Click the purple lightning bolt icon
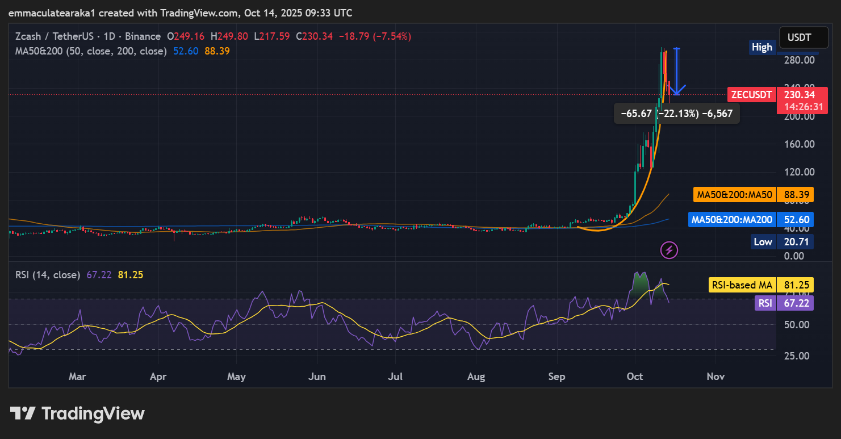The image size is (841, 439). click(x=670, y=249)
